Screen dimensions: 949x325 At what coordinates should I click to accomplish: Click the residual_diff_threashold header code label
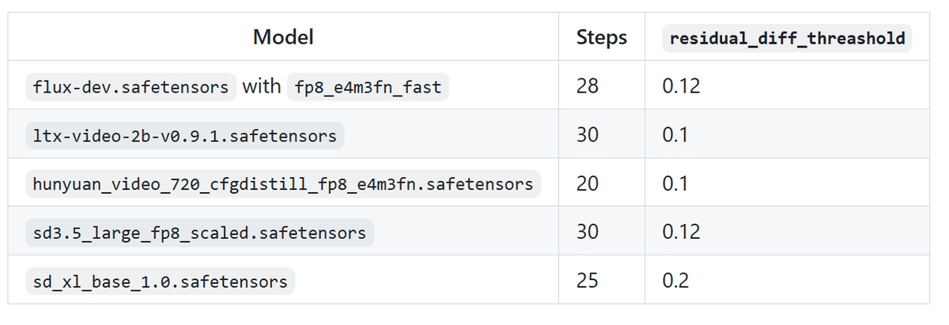(x=787, y=38)
